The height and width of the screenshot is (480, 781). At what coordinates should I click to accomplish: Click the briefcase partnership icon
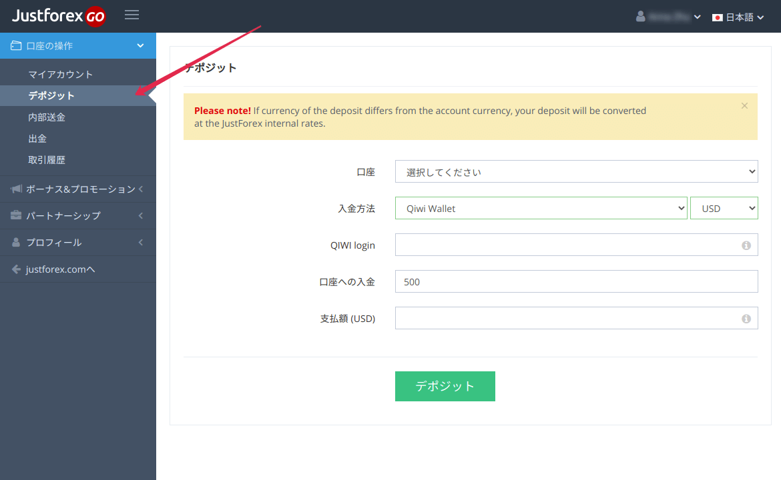tap(16, 215)
